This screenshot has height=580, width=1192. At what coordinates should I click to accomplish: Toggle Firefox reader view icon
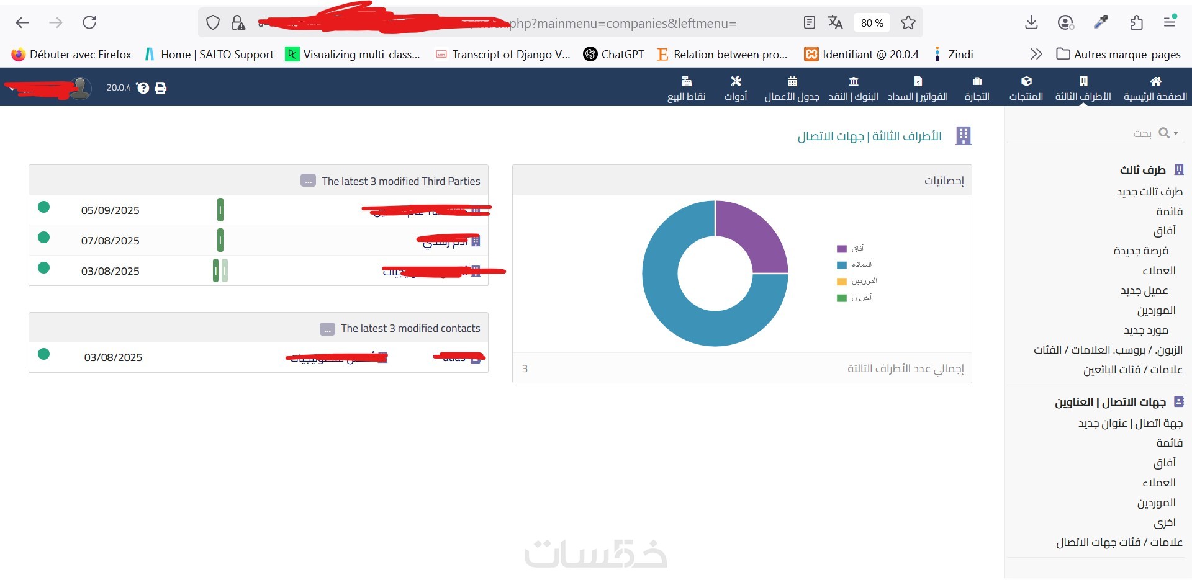pyautogui.click(x=809, y=23)
